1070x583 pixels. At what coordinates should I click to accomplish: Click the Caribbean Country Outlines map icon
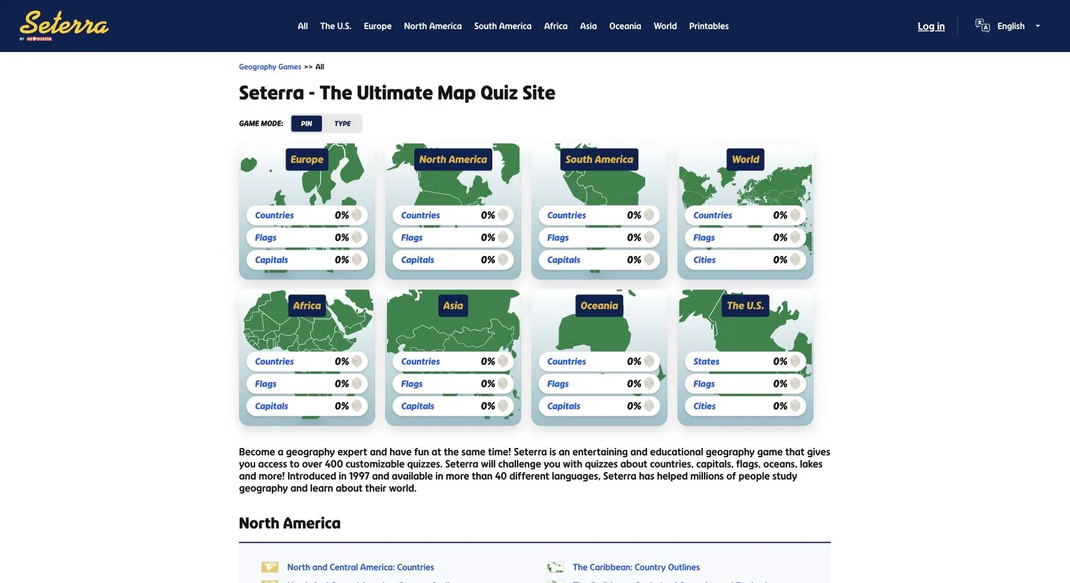coord(555,567)
